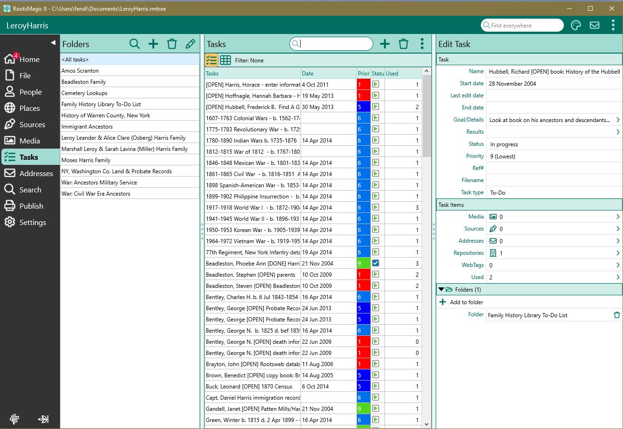This screenshot has height=429, width=623.
Task: Expand the Goal/Details field arrow
Action: [x=618, y=120]
